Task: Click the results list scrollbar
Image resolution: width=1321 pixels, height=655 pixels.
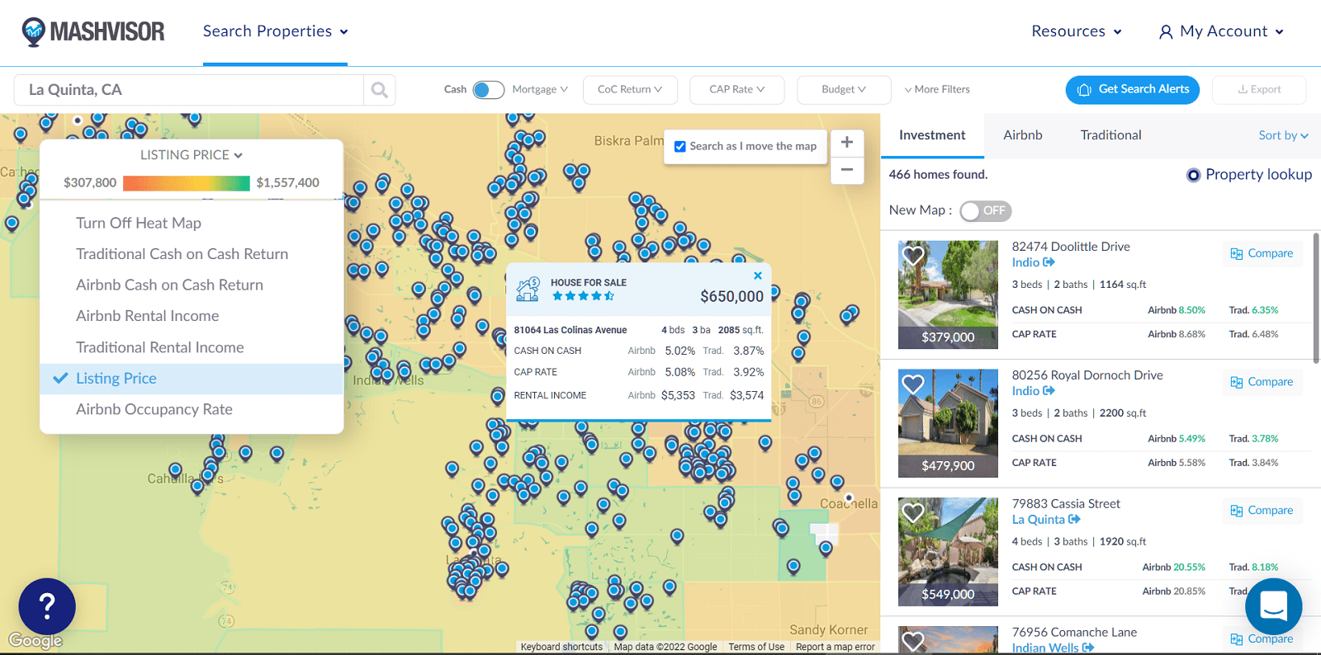Action: click(x=1316, y=297)
